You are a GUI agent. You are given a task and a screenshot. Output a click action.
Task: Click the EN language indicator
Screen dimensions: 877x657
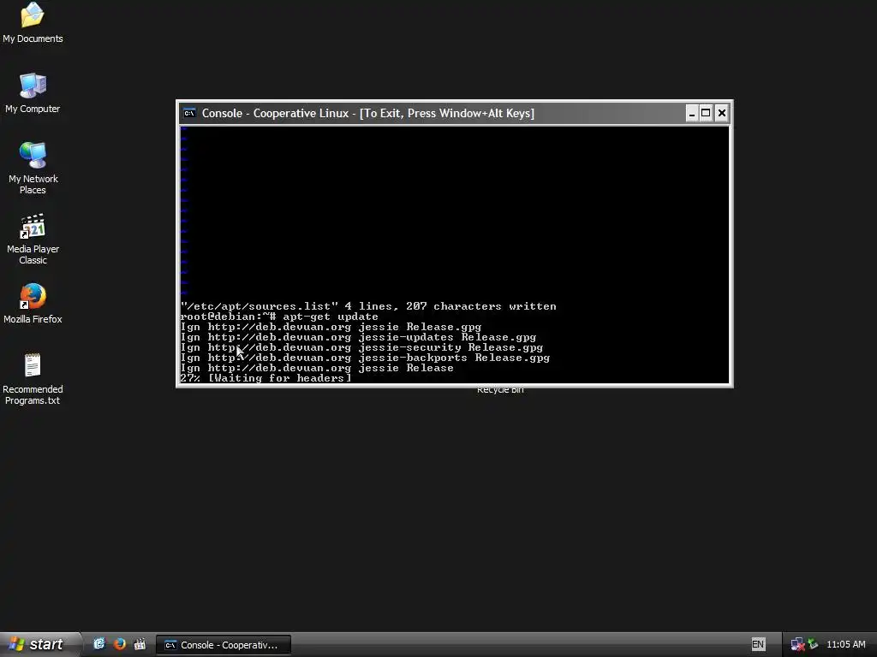click(757, 644)
